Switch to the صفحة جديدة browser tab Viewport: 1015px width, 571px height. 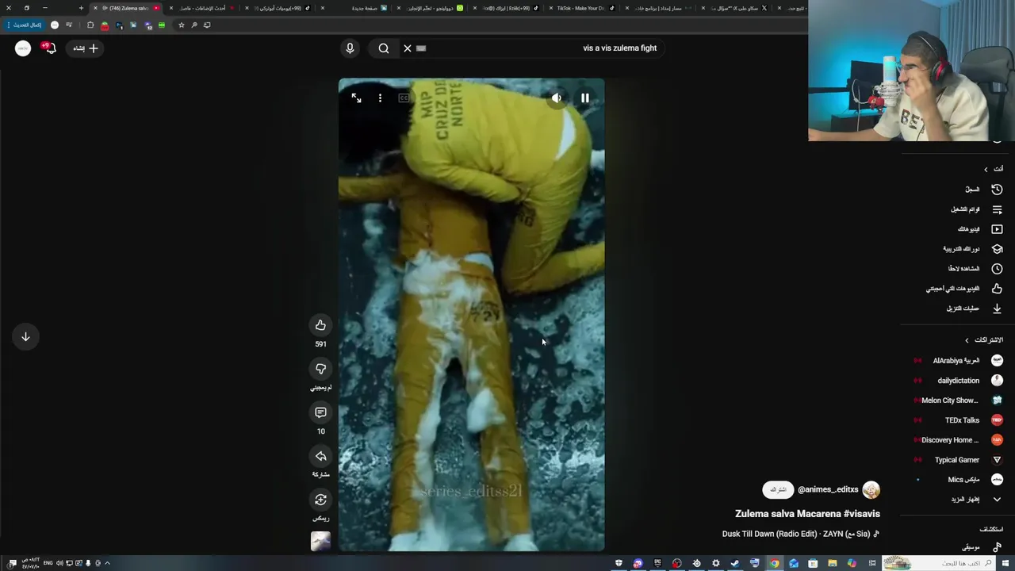[357, 8]
